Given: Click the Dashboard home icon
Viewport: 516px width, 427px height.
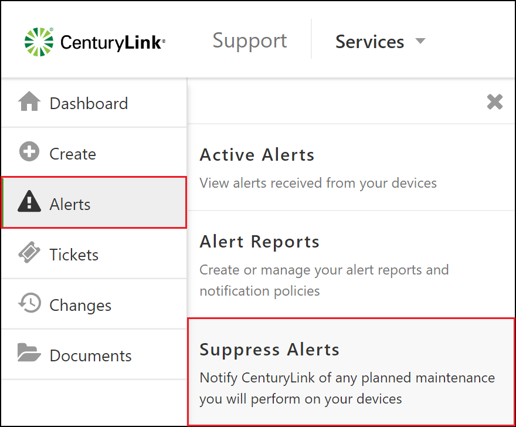Looking at the screenshot, I should [x=29, y=101].
